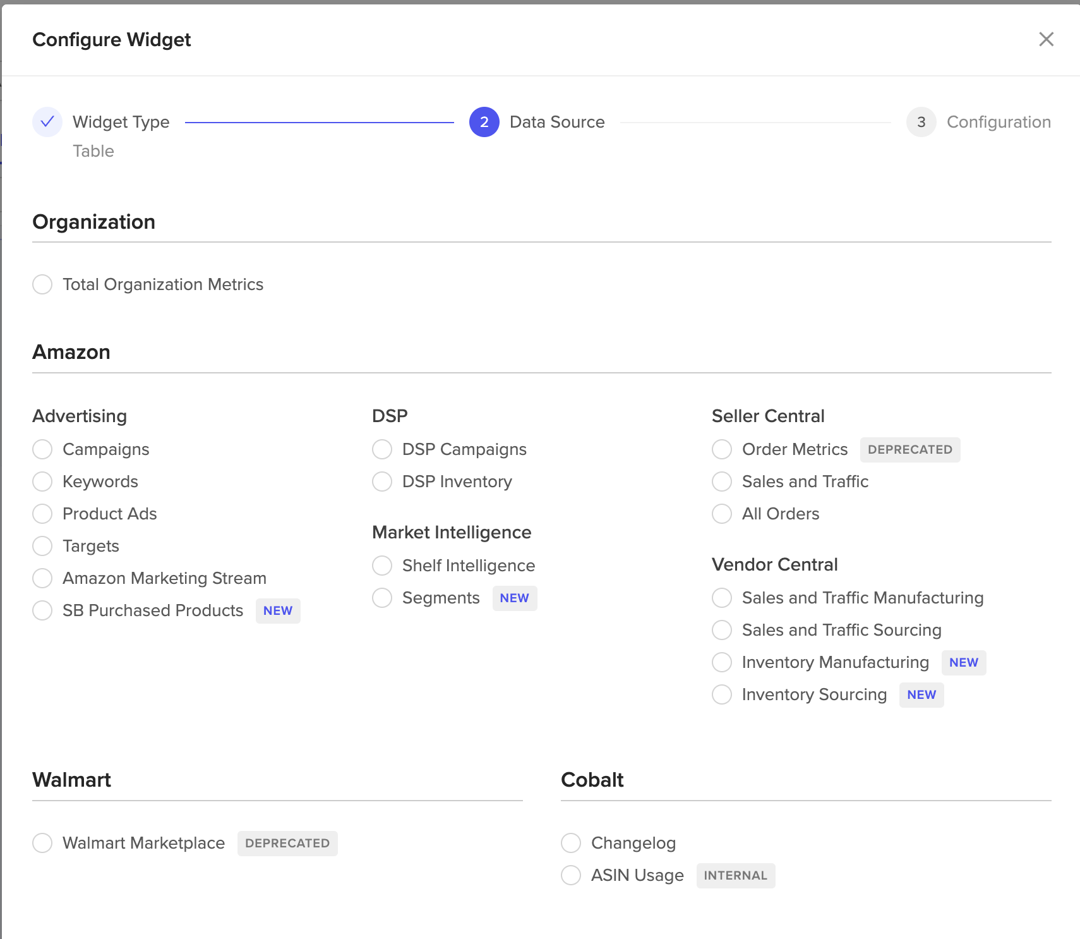
Task: Click the DSP subsection heading
Action: point(390,416)
